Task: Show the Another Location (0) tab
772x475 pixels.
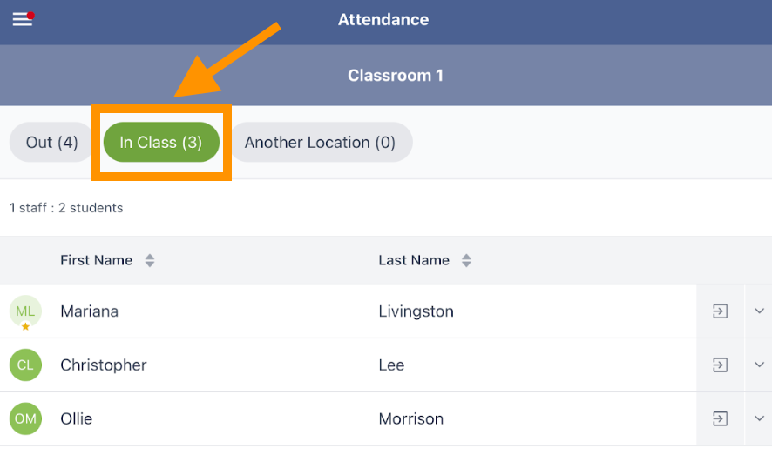Action: click(320, 143)
